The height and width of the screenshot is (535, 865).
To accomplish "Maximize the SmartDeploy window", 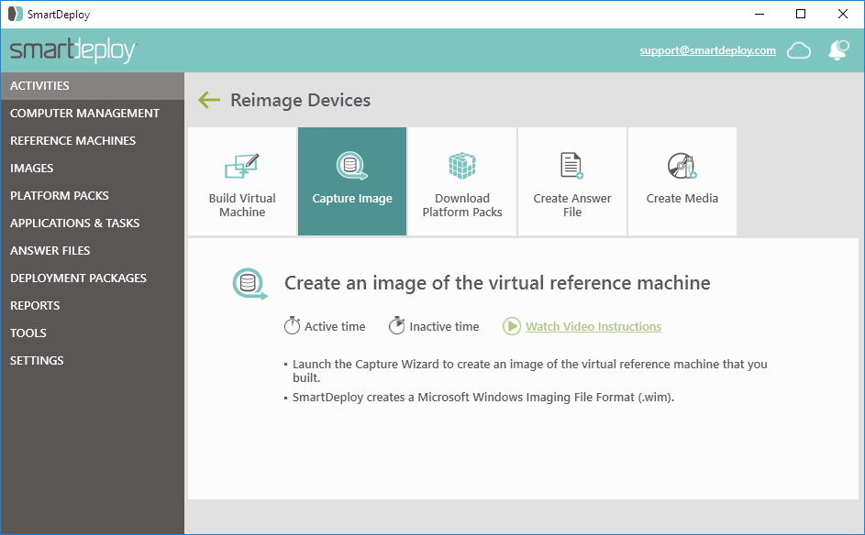I will click(x=801, y=15).
